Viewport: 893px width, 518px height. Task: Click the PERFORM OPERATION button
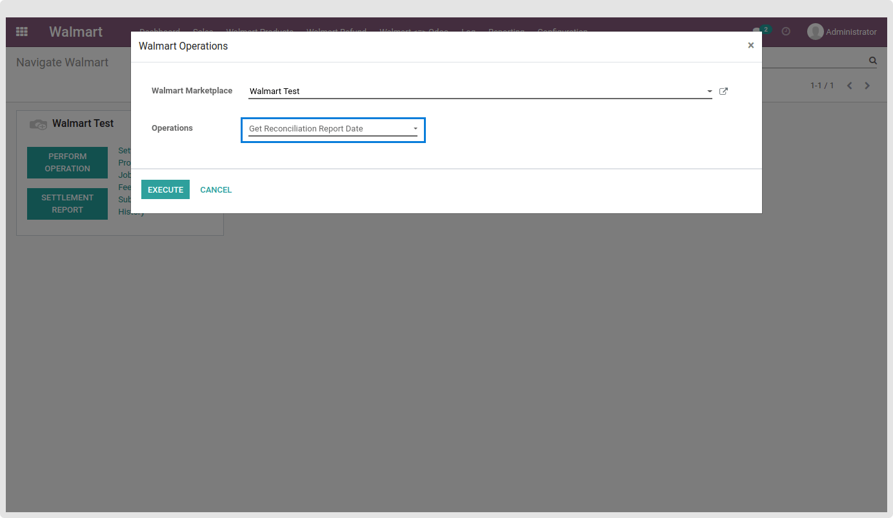[x=67, y=162]
